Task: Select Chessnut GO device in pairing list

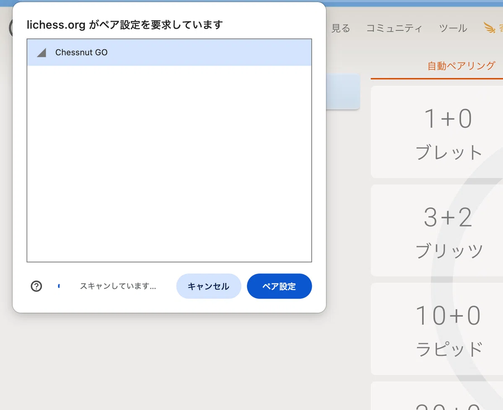Action: click(x=169, y=52)
